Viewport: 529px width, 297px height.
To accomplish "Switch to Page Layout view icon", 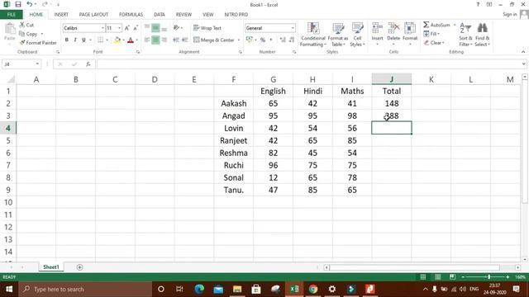I will (437, 277).
